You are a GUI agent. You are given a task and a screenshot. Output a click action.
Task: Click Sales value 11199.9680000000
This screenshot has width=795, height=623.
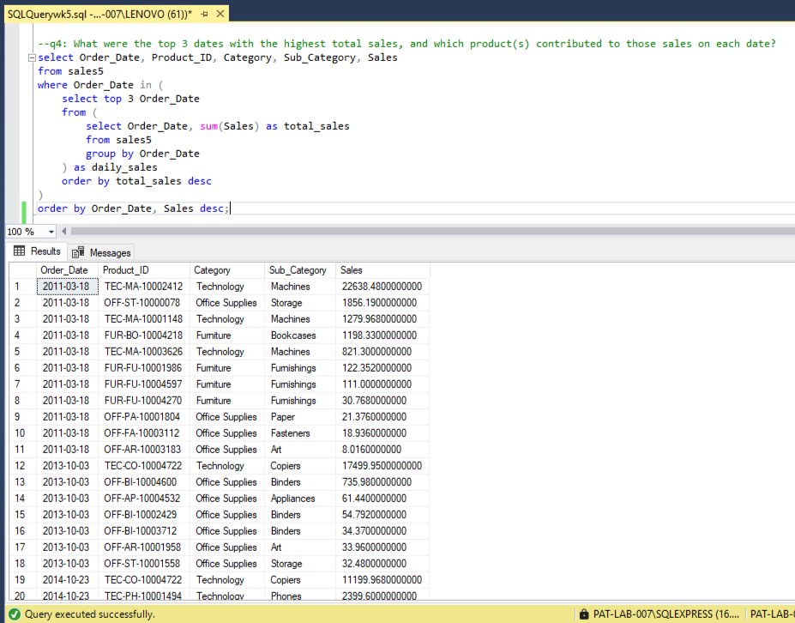[382, 579]
